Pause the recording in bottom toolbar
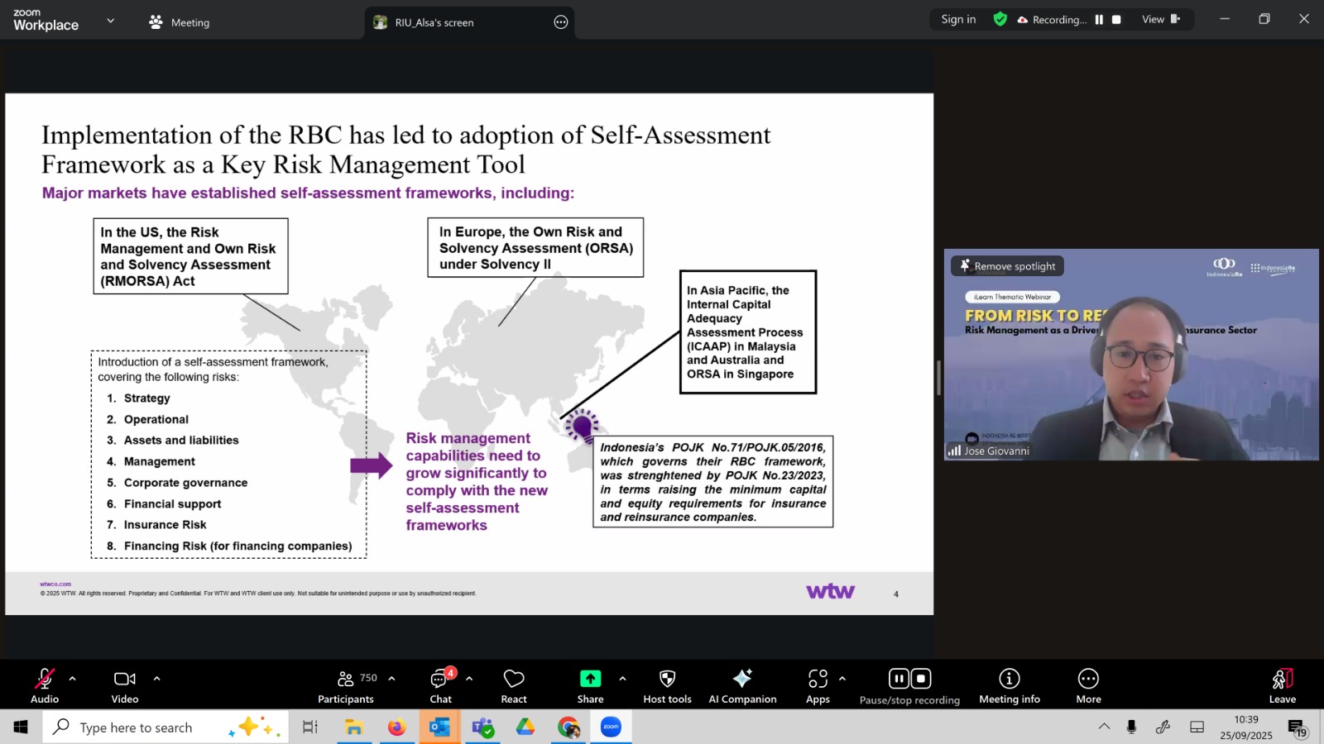 (x=899, y=679)
